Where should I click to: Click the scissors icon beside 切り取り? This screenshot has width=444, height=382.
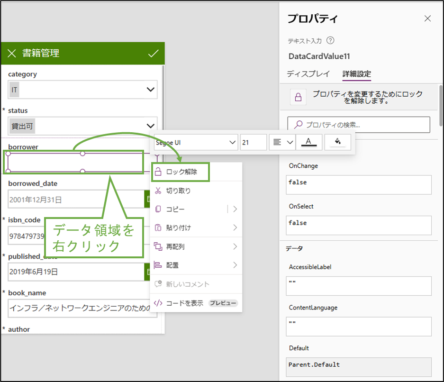coord(158,191)
